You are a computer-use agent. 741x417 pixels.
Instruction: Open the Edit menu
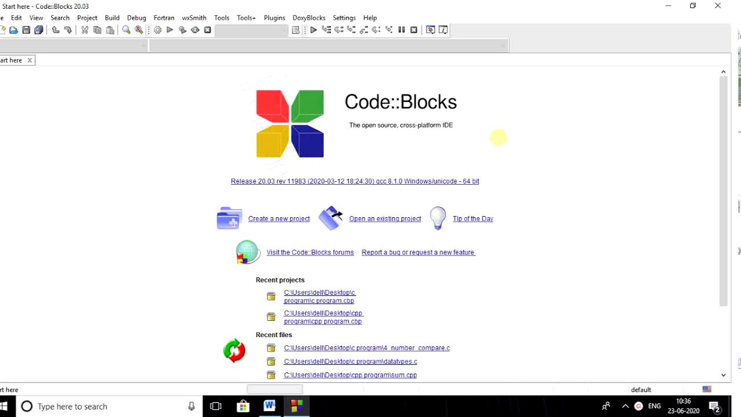coord(16,18)
